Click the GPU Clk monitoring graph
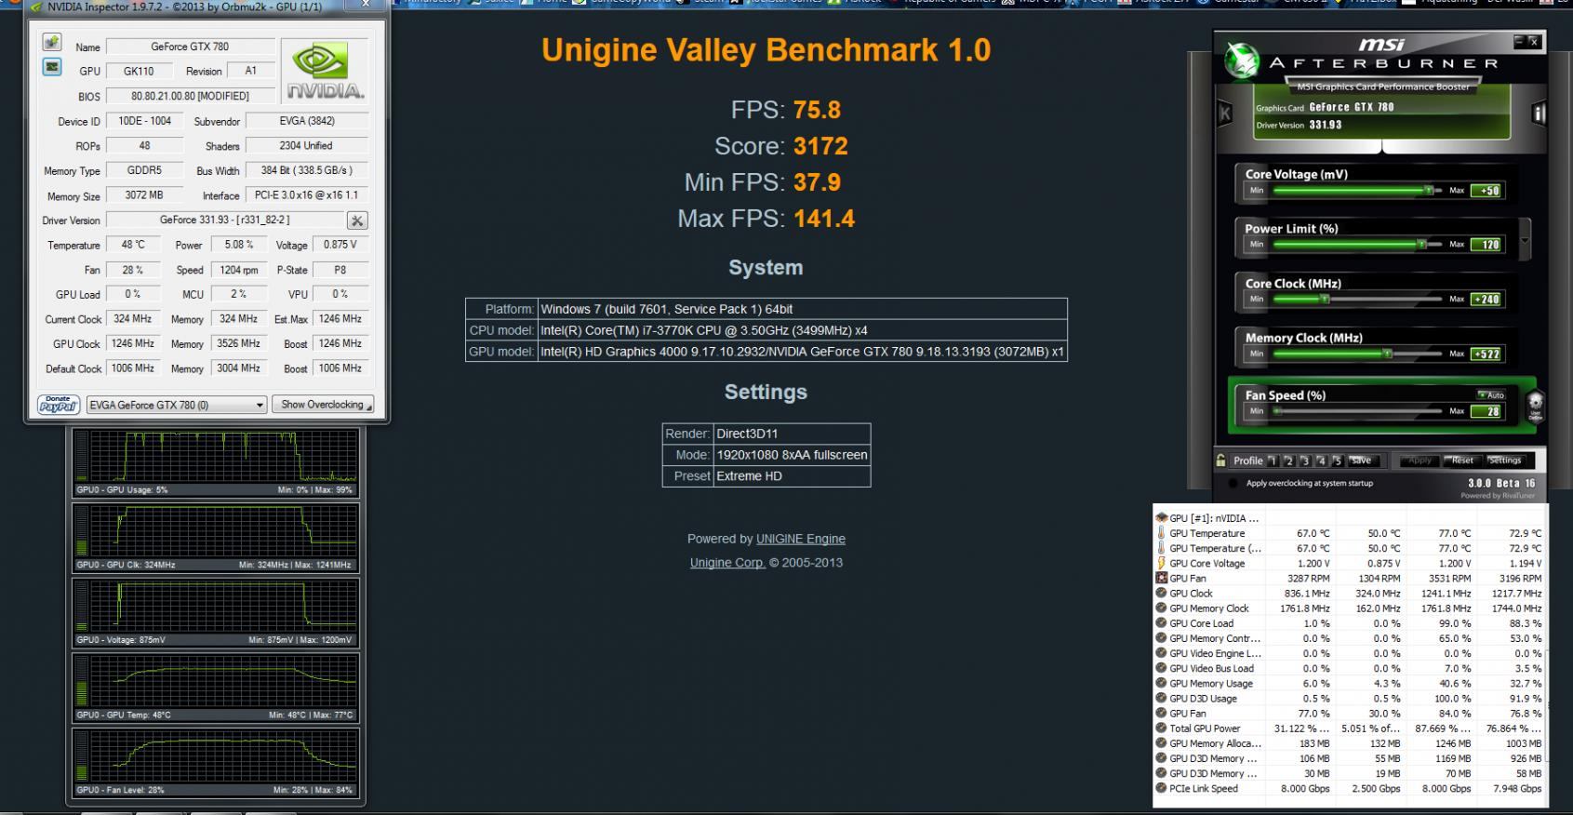 point(216,537)
